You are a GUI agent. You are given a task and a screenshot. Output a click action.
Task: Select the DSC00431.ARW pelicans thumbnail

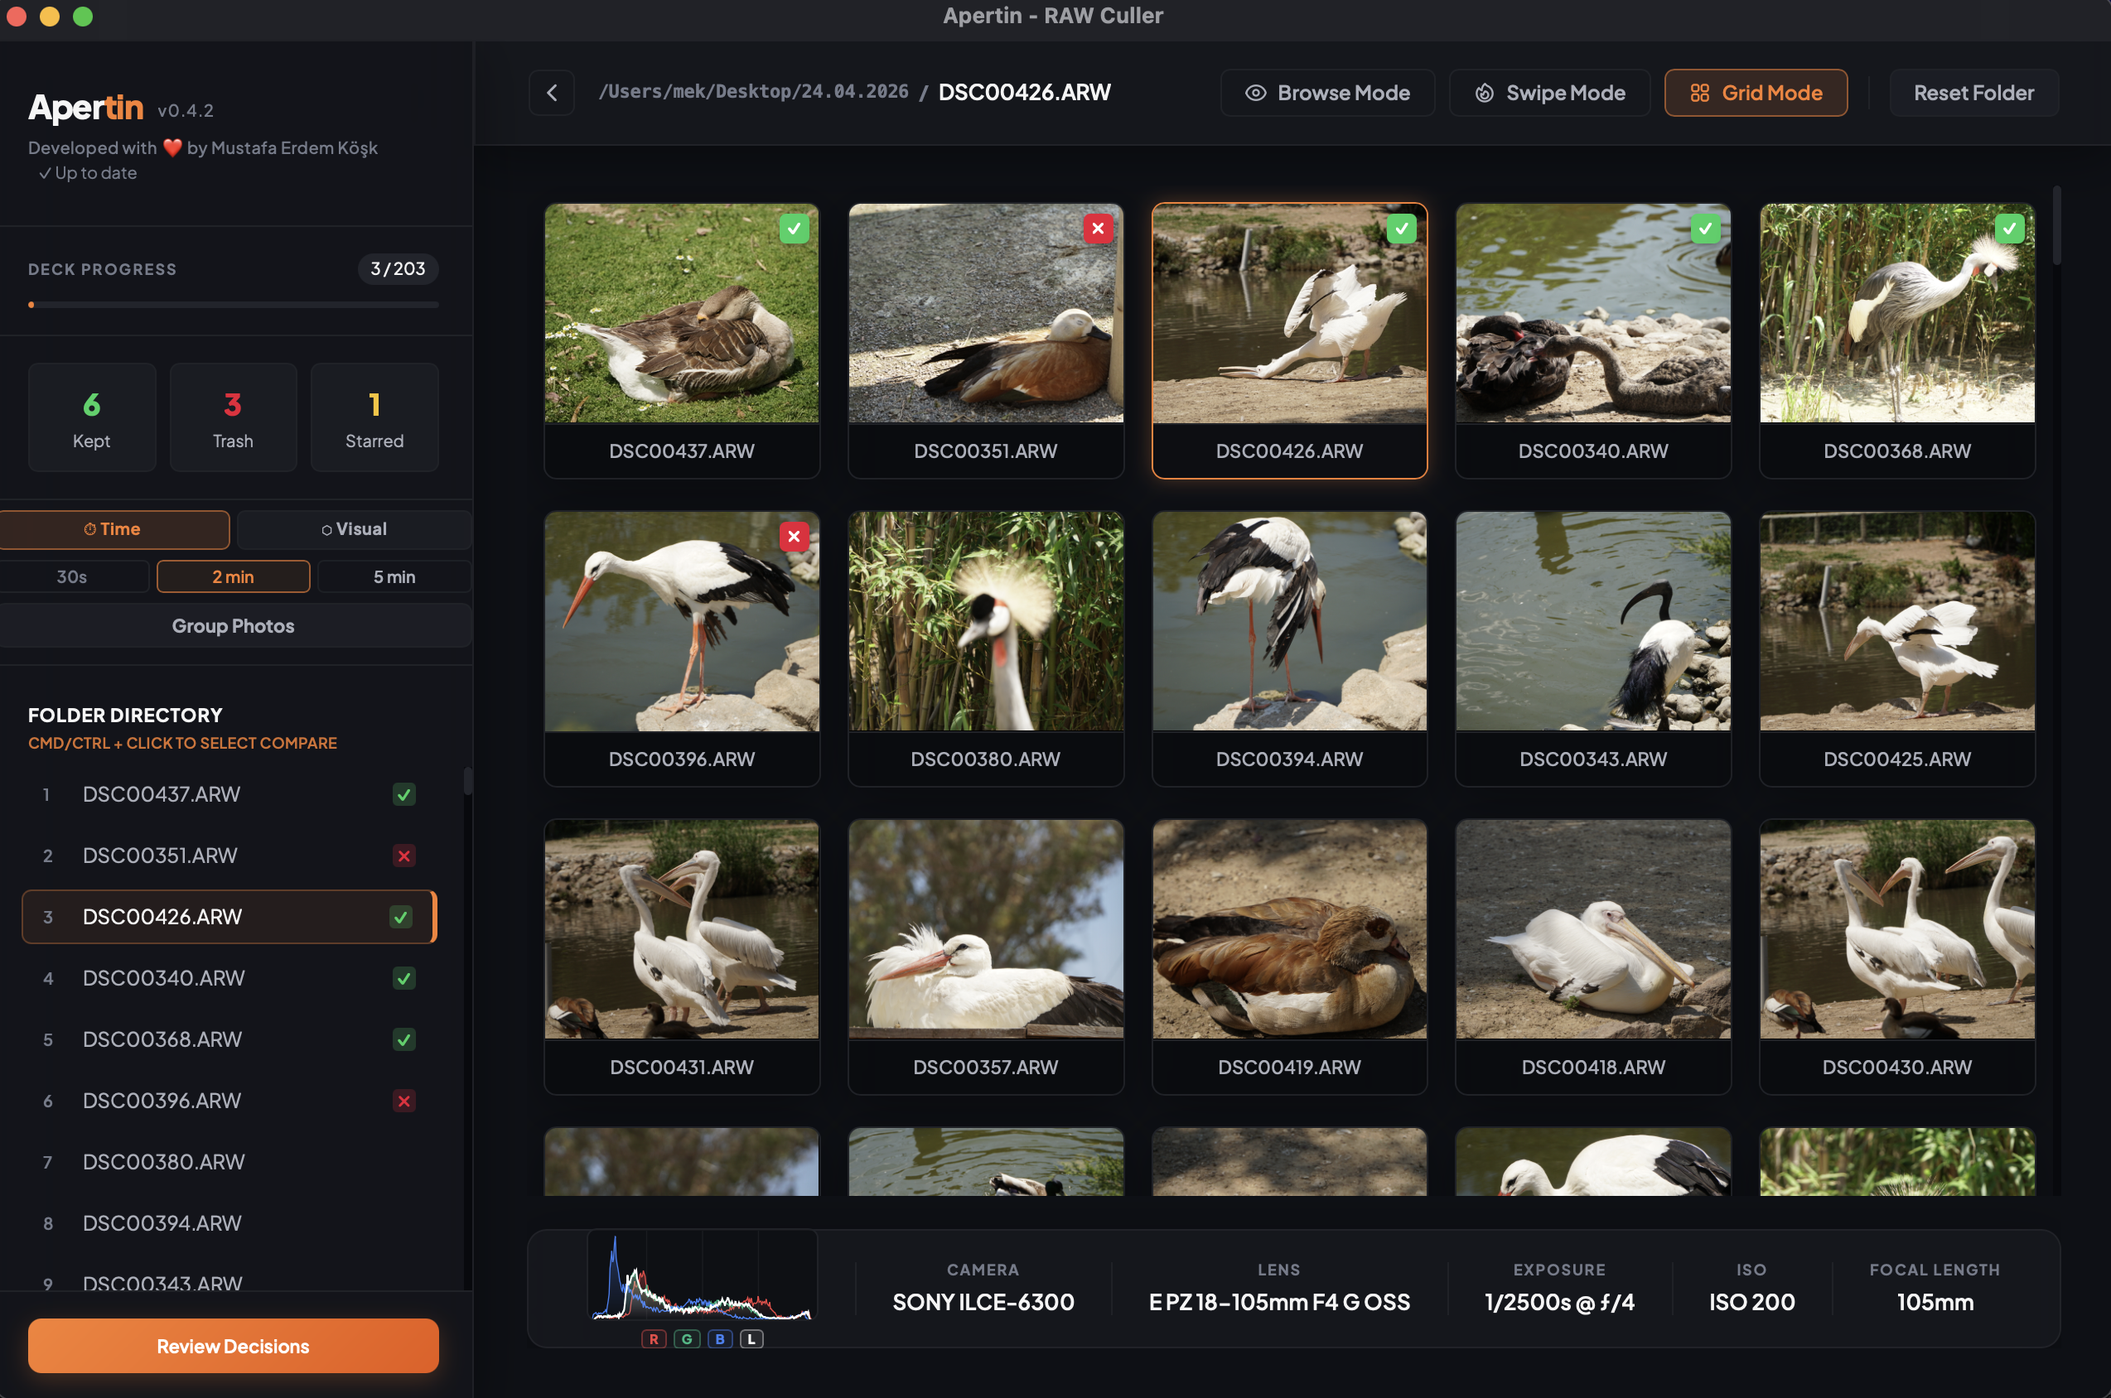pyautogui.click(x=681, y=930)
